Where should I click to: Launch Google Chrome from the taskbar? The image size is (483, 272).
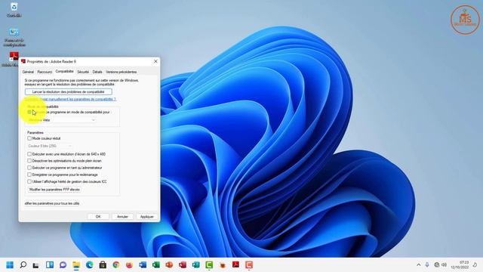pos(115,264)
